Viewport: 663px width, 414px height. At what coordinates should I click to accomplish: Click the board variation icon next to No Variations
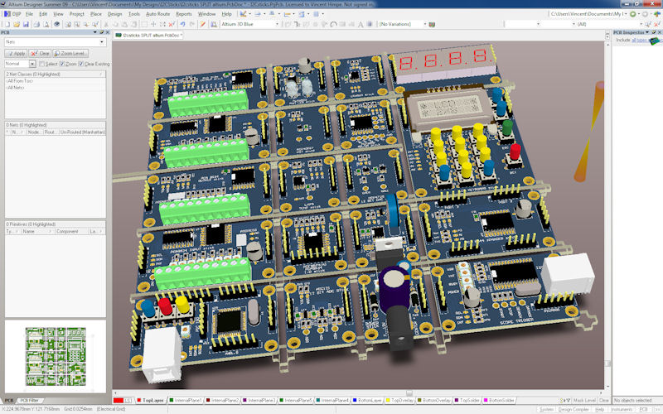click(432, 25)
